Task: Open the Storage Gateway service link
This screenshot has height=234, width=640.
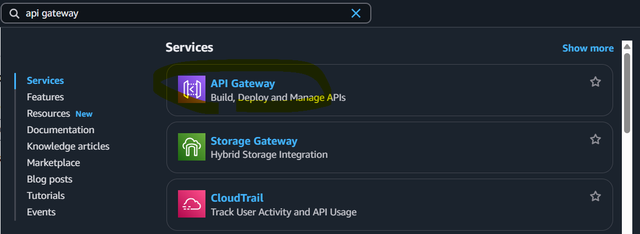Action: click(x=254, y=141)
